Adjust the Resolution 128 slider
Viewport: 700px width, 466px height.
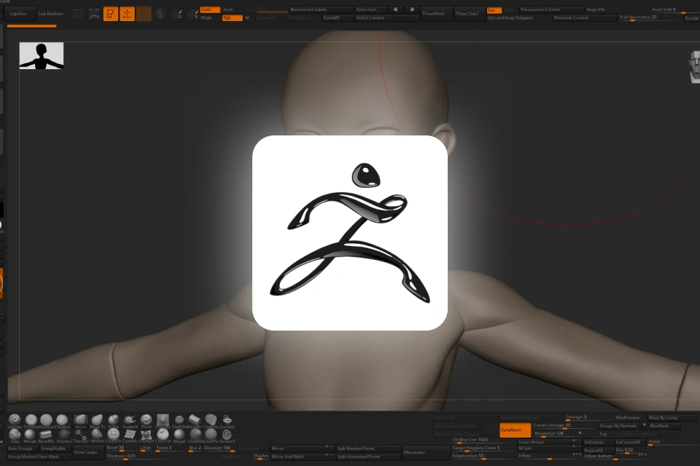558,435
